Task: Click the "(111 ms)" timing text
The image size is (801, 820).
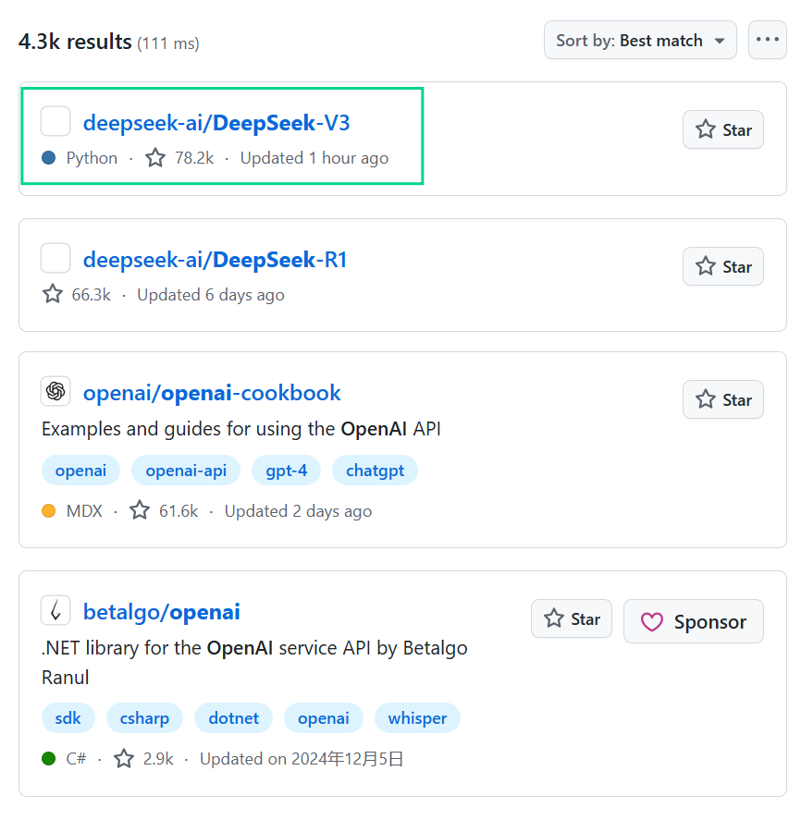Action: (x=168, y=43)
